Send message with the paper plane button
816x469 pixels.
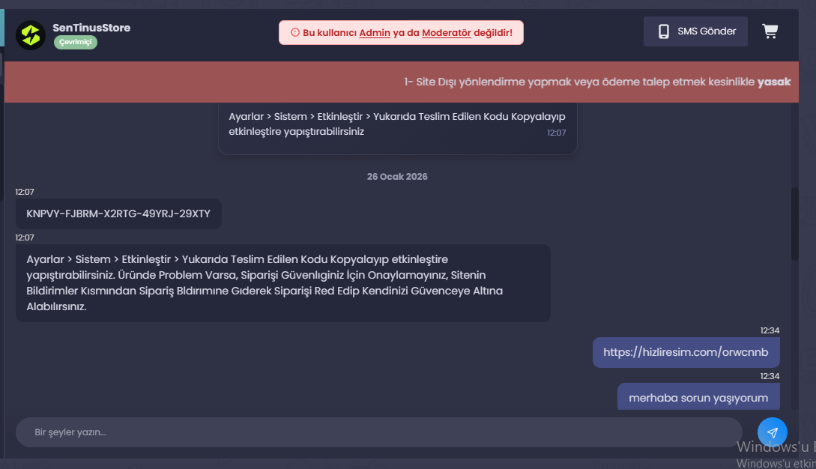(x=773, y=432)
